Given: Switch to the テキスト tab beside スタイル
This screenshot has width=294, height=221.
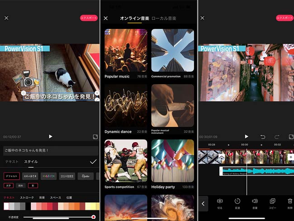Looking at the screenshot, I should click(x=12, y=162).
